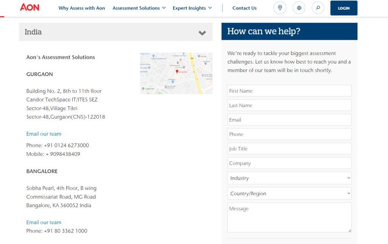Open the Industry dropdown
This screenshot has height=244, width=388.
point(289,178)
